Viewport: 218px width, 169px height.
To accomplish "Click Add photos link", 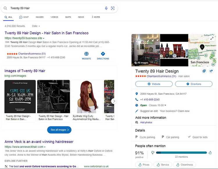I will coord(146,122).
